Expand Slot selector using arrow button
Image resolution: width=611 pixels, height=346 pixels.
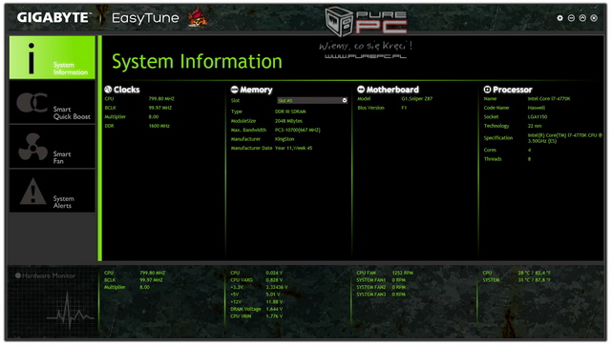(345, 100)
